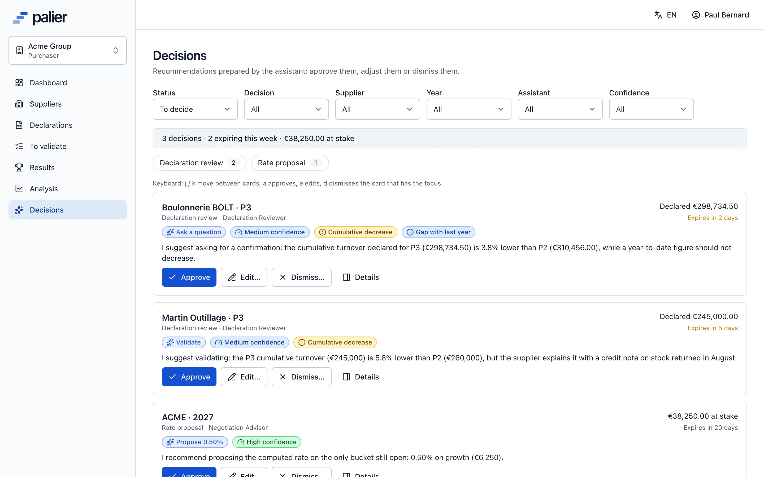The width and height of the screenshot is (764, 477).
Task: Click the Dismiss X icon for Boulonnerie BOLT
Action: point(283,277)
